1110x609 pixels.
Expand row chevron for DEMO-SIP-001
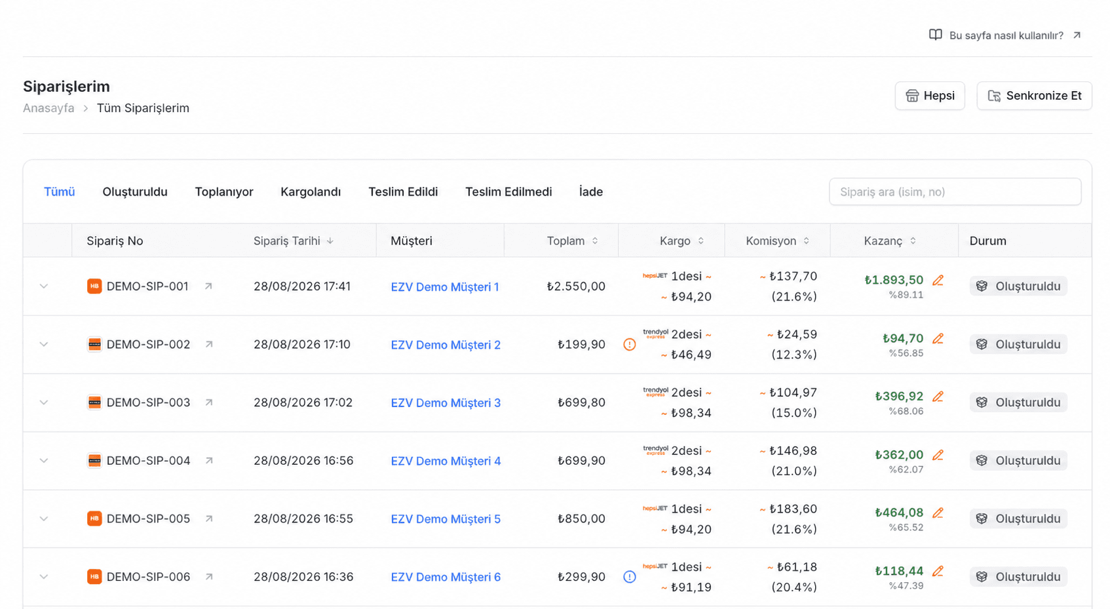tap(44, 286)
